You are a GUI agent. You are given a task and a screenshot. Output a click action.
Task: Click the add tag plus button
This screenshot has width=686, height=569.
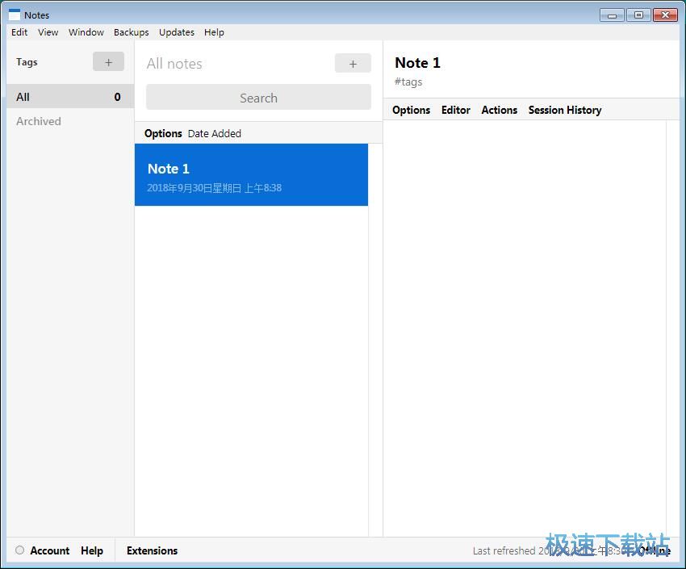tap(108, 62)
